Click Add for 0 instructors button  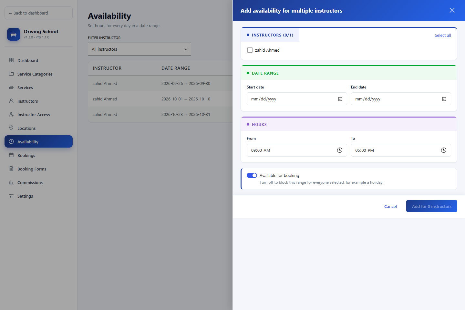[x=432, y=206]
